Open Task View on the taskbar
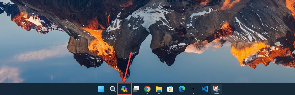 click(x=136, y=89)
